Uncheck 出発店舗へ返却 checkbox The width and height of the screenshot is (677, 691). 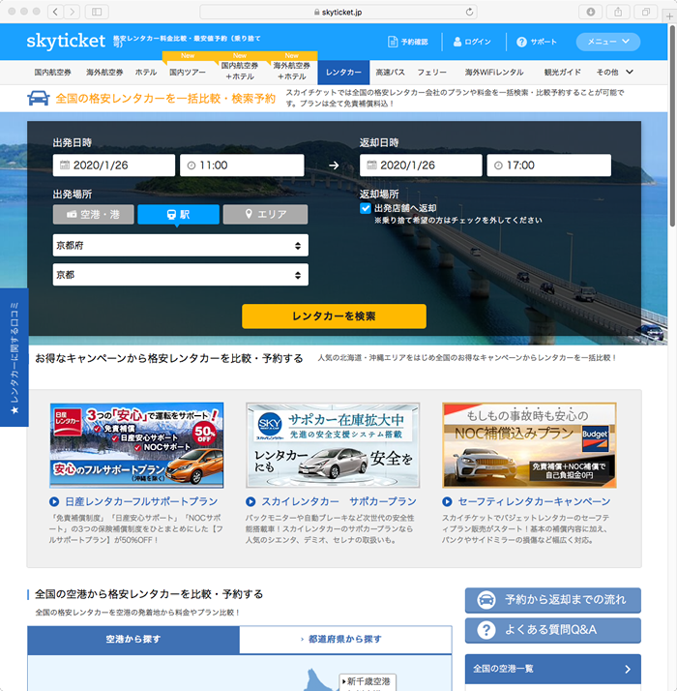[x=366, y=208]
